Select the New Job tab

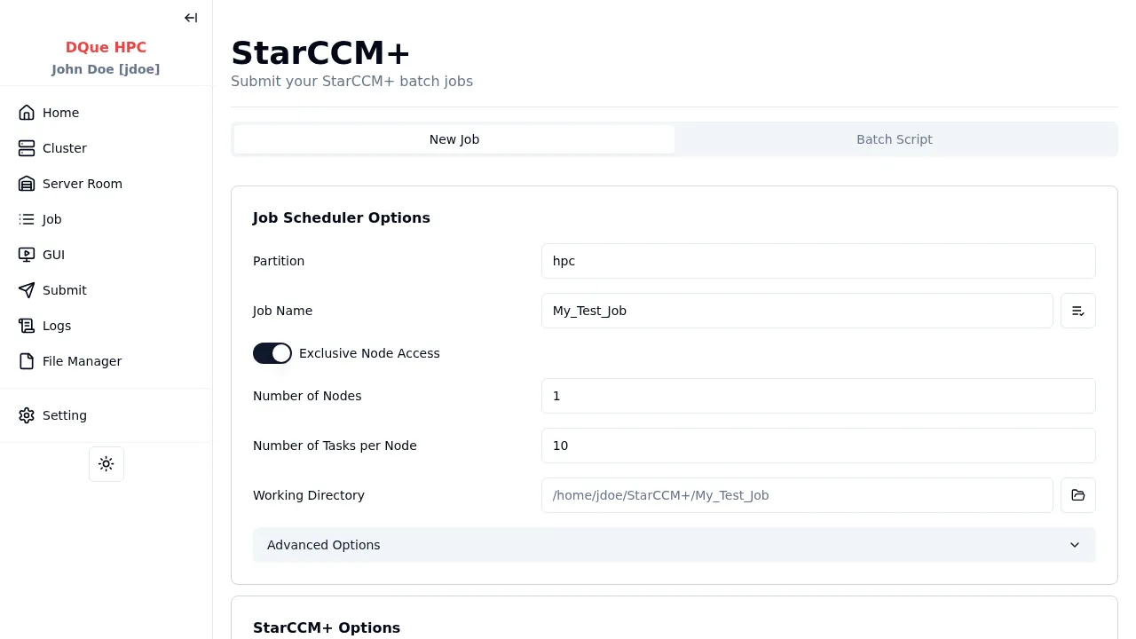[x=454, y=139]
